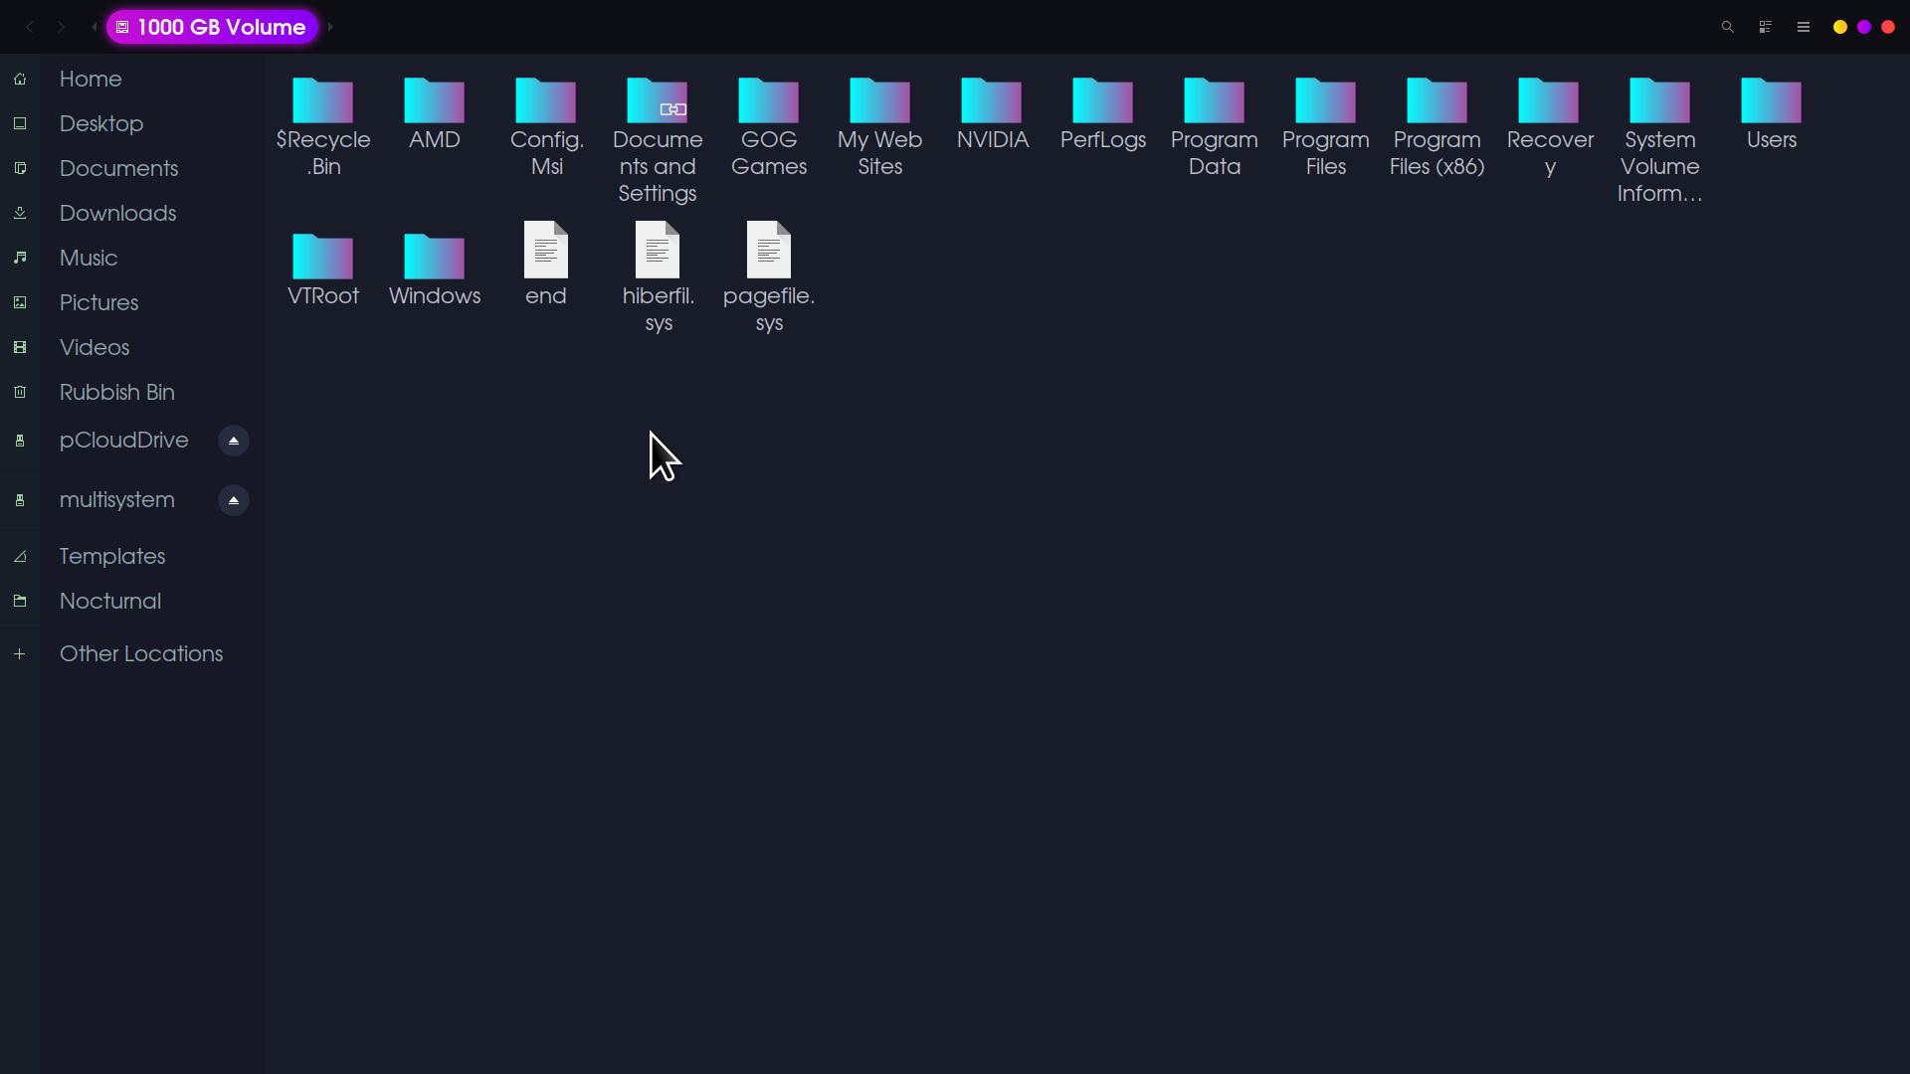Click the 1000 GB Volume path button
This screenshot has height=1074, width=1910.
pyautogui.click(x=212, y=27)
